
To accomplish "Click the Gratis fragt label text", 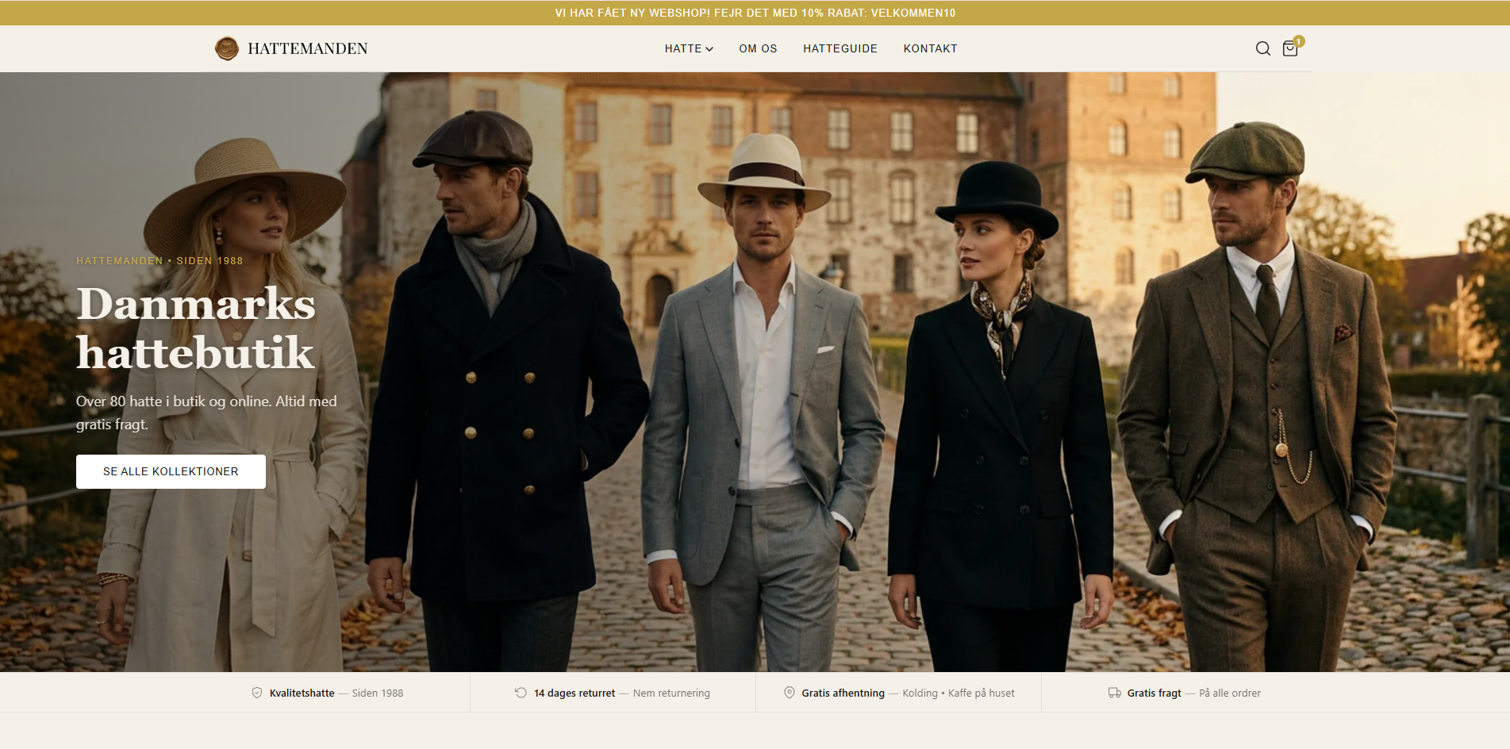I will pos(1154,693).
